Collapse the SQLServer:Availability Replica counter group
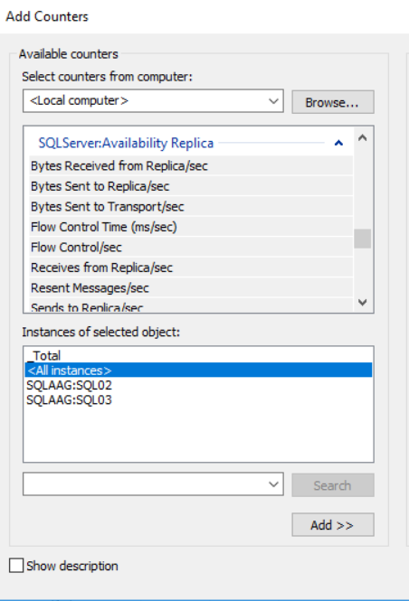The width and height of the screenshot is (409, 601). coord(338,144)
